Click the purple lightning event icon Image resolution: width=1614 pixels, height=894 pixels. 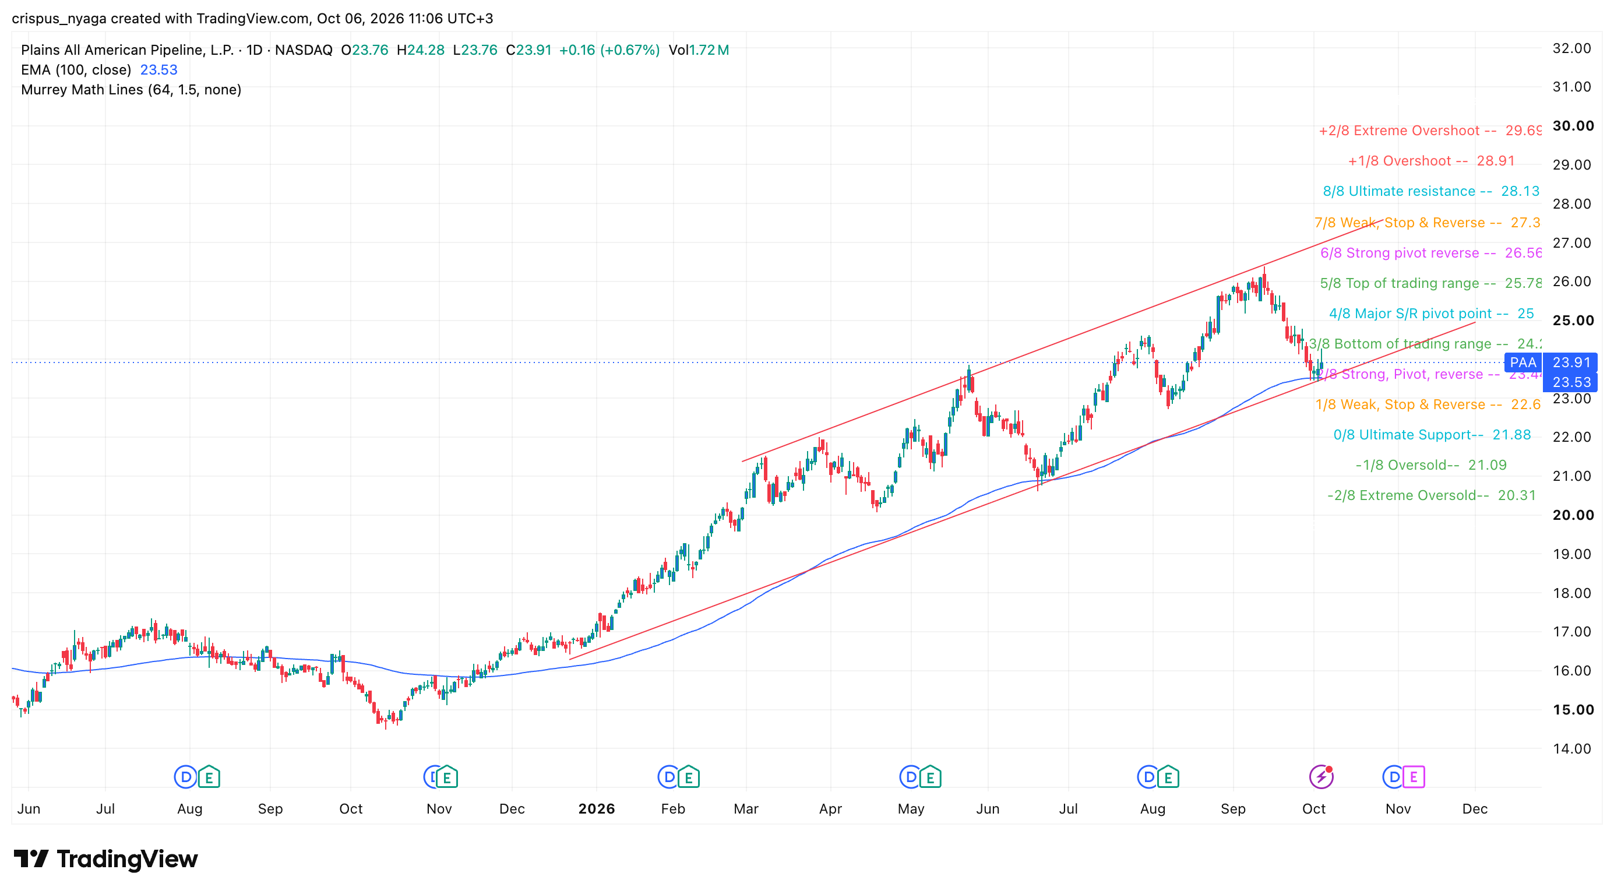1321,777
